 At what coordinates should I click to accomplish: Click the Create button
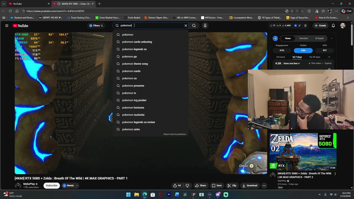click(x=320, y=25)
